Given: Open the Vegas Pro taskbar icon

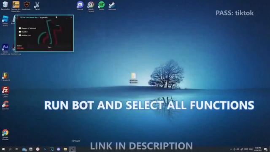Looking at the screenshot, I should (x=51, y=149).
